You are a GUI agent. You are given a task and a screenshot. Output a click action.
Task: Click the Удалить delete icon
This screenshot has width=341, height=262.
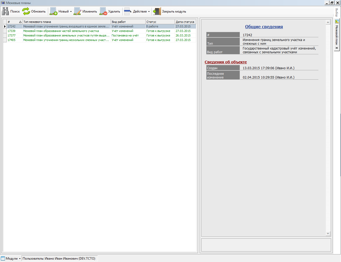[103, 11]
